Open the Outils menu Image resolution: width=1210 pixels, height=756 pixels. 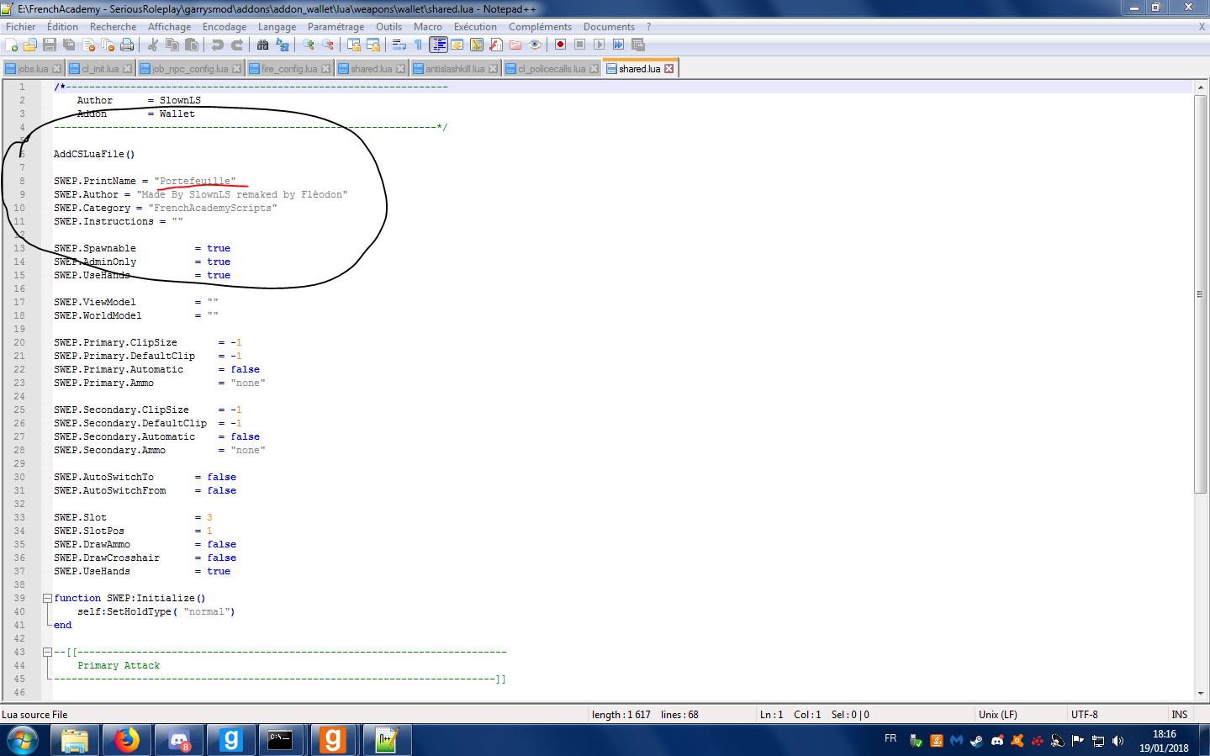388,27
